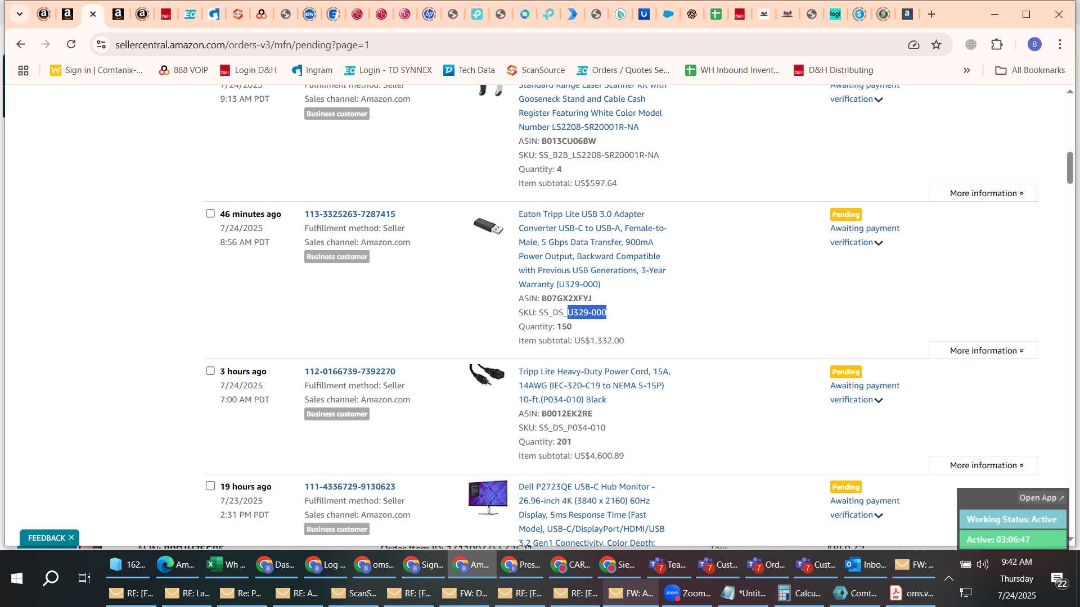
Task: Click the ASIN B07GX2XFYJ text
Action: (566, 298)
